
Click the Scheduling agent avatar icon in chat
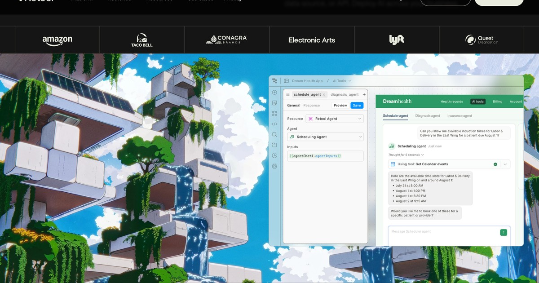pyautogui.click(x=392, y=146)
